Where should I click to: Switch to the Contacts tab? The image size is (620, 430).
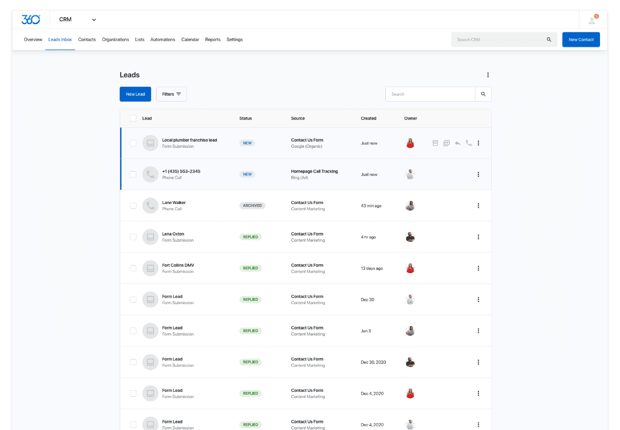click(87, 40)
